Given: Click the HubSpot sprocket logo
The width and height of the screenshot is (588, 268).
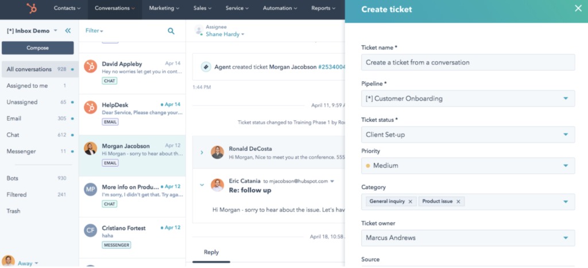Looking at the screenshot, I should coord(29,9).
